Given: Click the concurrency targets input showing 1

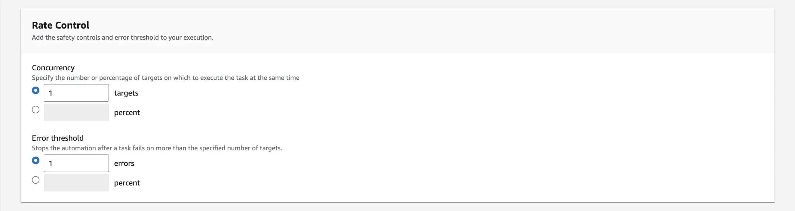Looking at the screenshot, I should [x=76, y=93].
